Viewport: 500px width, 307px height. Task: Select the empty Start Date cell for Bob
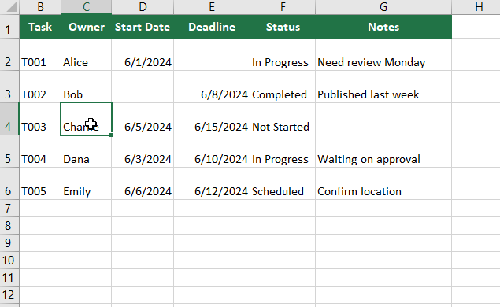(x=143, y=87)
